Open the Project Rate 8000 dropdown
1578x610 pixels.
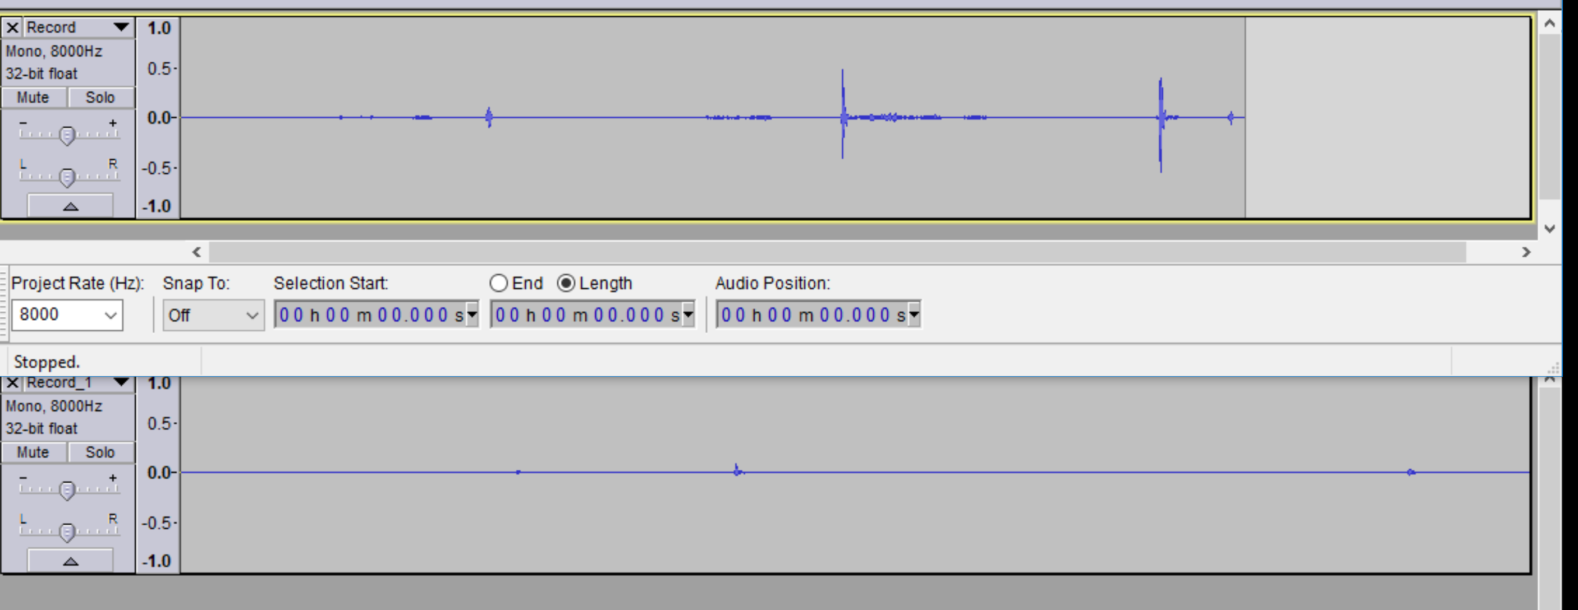click(x=110, y=315)
